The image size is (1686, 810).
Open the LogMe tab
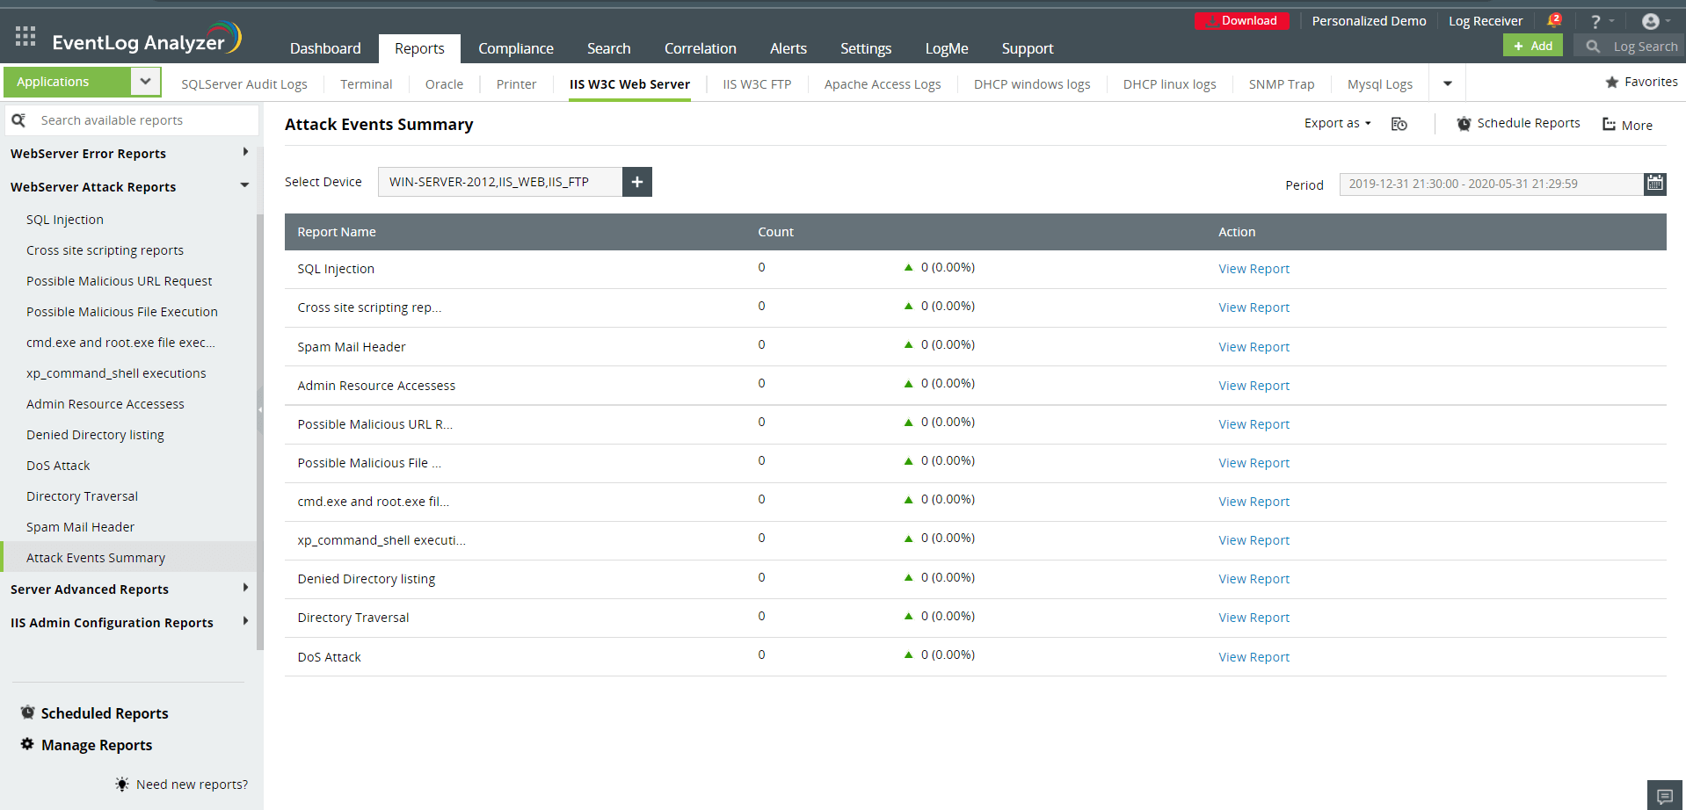[x=947, y=48]
